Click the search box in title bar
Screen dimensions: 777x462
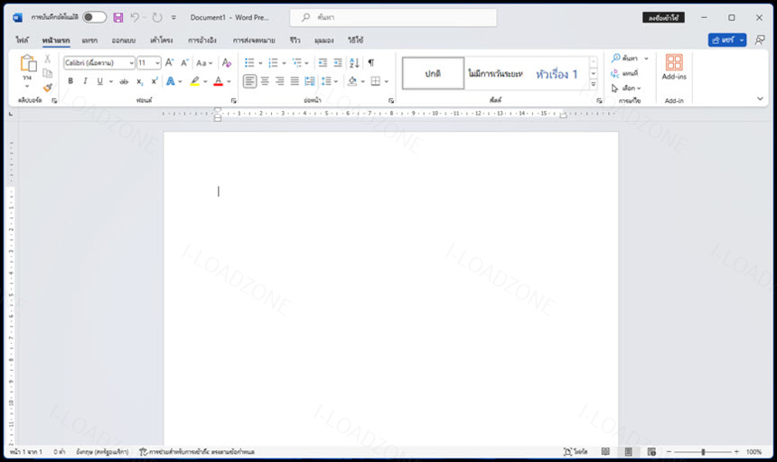point(393,17)
